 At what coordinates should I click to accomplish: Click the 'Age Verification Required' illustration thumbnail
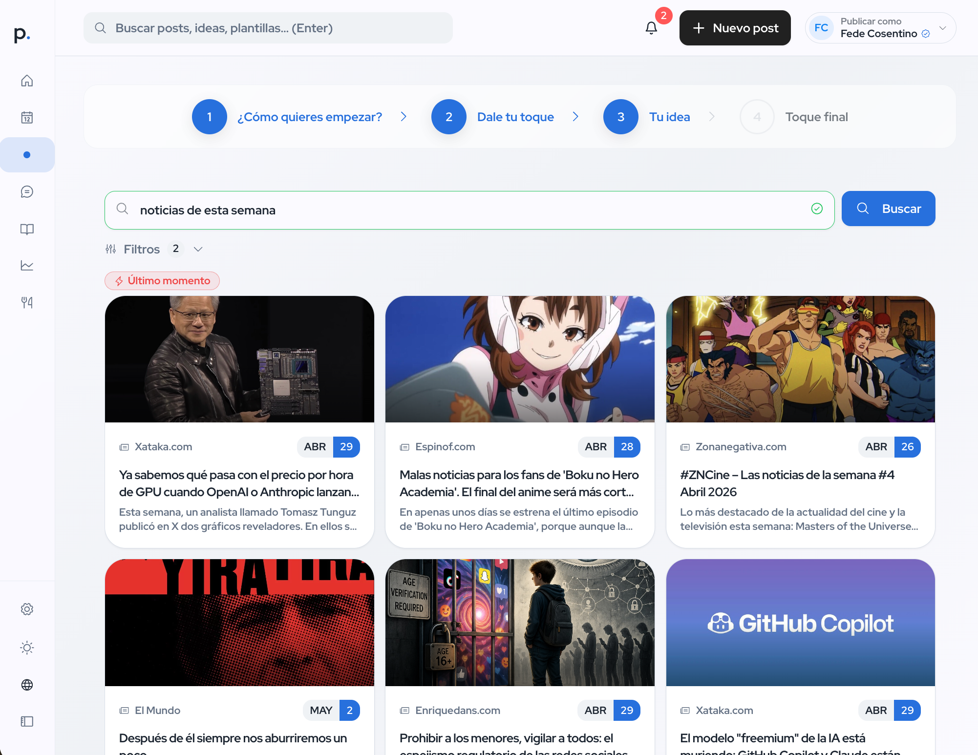pyautogui.click(x=520, y=623)
